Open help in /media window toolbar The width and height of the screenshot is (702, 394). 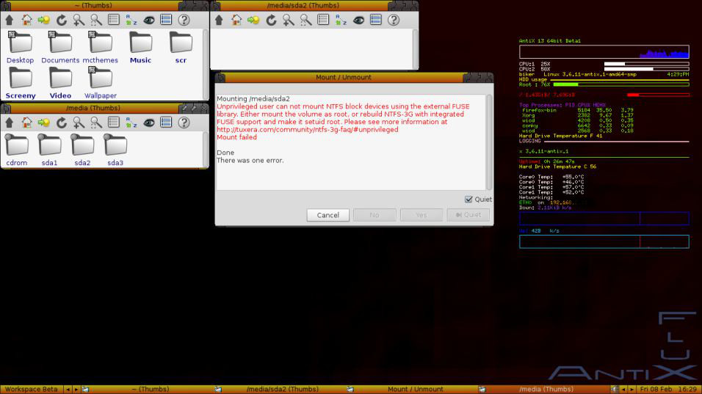pyautogui.click(x=184, y=122)
